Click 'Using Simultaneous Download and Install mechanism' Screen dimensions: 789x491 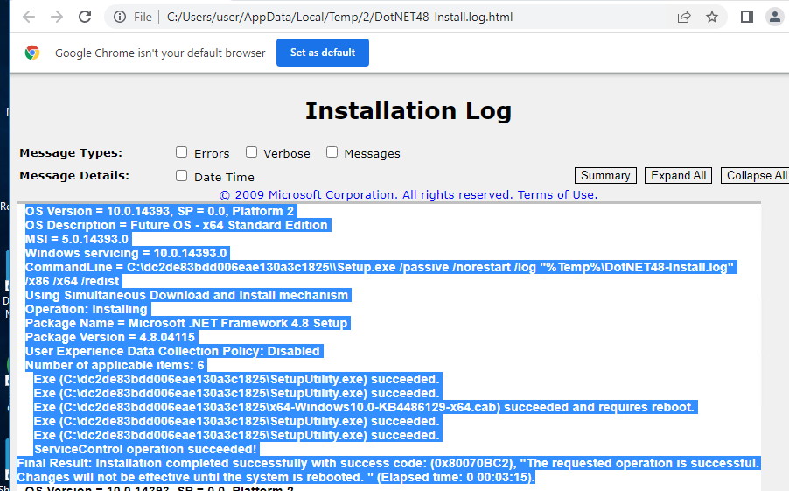point(186,295)
